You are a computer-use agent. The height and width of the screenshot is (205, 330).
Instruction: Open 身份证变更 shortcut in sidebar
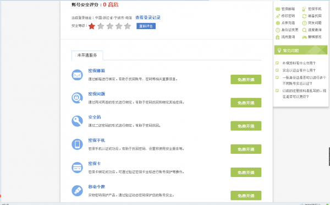pos(287,30)
